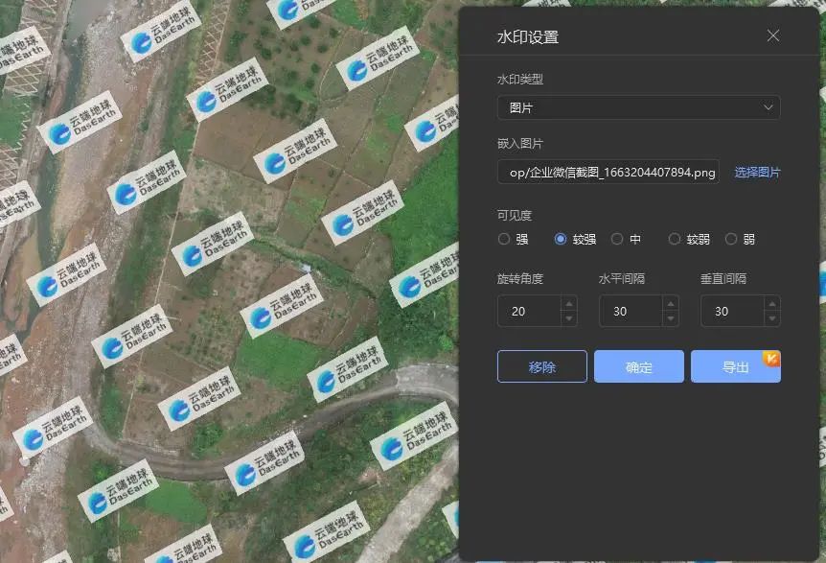Click the 水平间隔 value field
Image resolution: width=826 pixels, height=563 pixels.
[631, 311]
